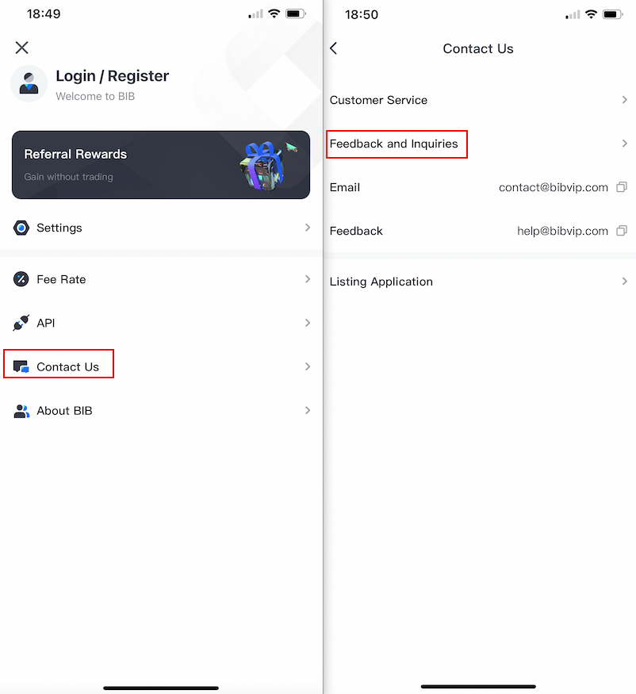Image resolution: width=636 pixels, height=694 pixels.
Task: Close the profile menu with X icon
Action: click(x=21, y=48)
